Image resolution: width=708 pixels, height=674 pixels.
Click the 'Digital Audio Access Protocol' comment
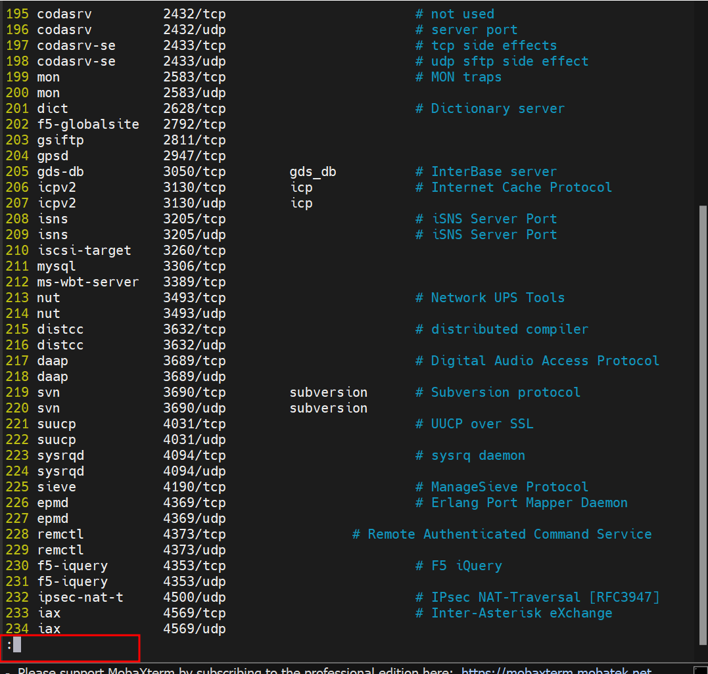pyautogui.click(x=545, y=361)
